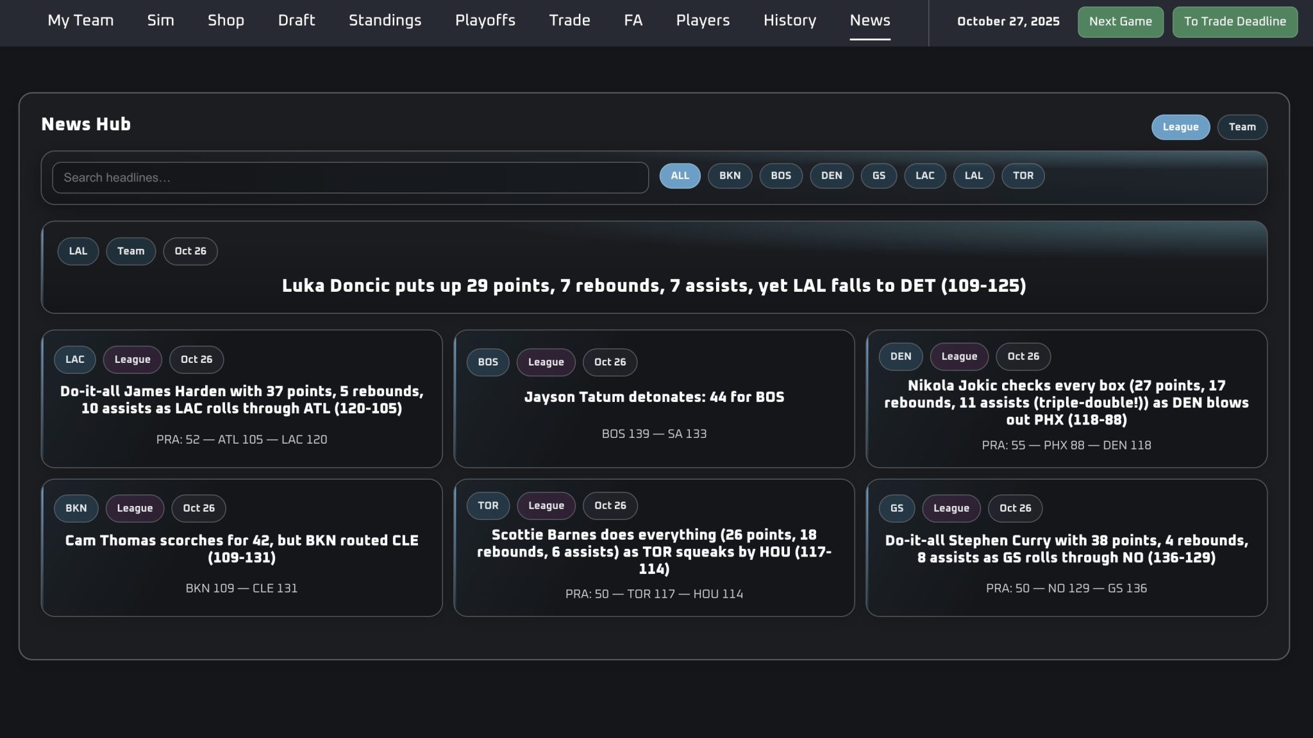This screenshot has height=738, width=1313.
Task: Go to the Draft page
Action: click(x=296, y=21)
